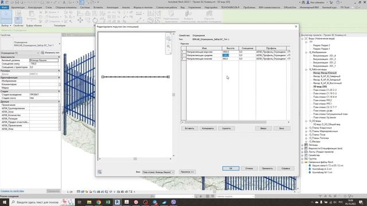Open Excel from taskbar
The height and width of the screenshot is (206, 367).
tap(108, 202)
